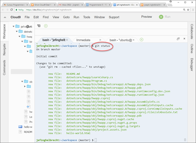Click the workspace settings gear icon
Screen dimensions: 196x143
click(x=28, y=26)
